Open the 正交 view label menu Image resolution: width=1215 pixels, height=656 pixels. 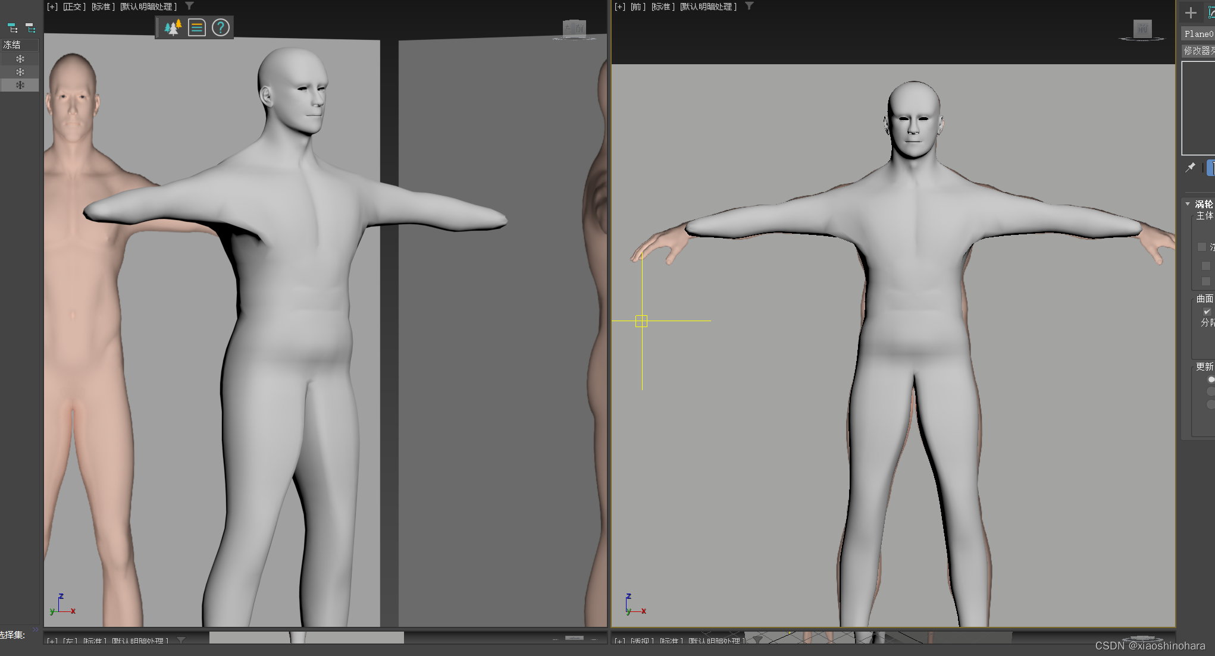pos(74,7)
